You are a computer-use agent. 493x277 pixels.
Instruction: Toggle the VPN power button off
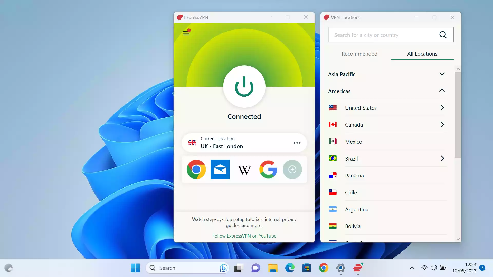tap(244, 86)
